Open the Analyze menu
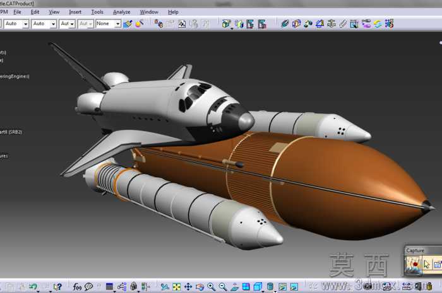Image resolution: width=442 pixels, height=293 pixels. [121, 12]
